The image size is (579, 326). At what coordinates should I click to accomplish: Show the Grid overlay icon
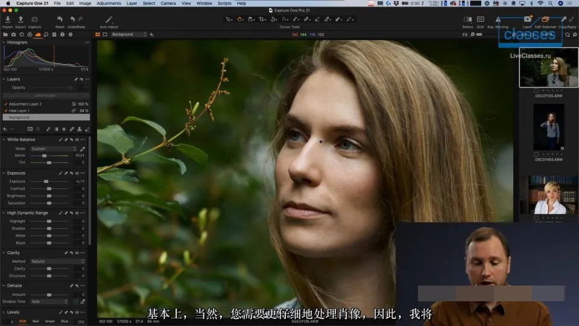coord(481,19)
